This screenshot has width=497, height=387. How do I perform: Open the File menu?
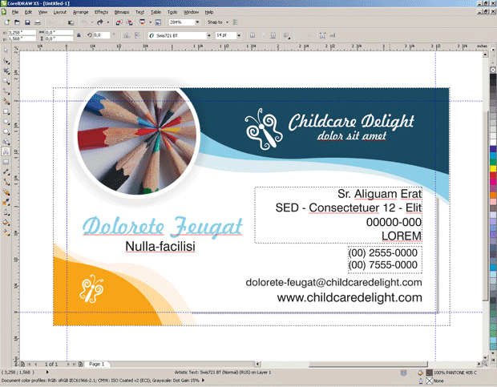pyautogui.click(x=15, y=12)
